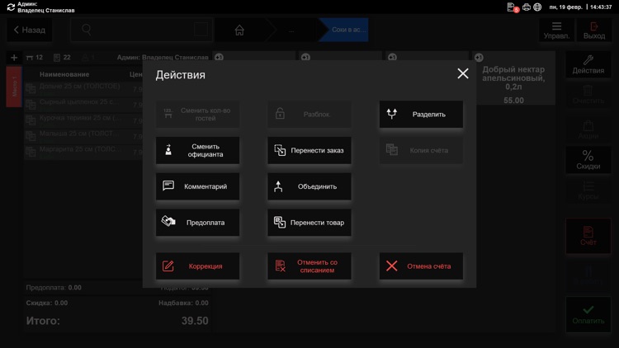
Task: Click the Предоплата: 0.00 summary line
Action: coord(54,288)
